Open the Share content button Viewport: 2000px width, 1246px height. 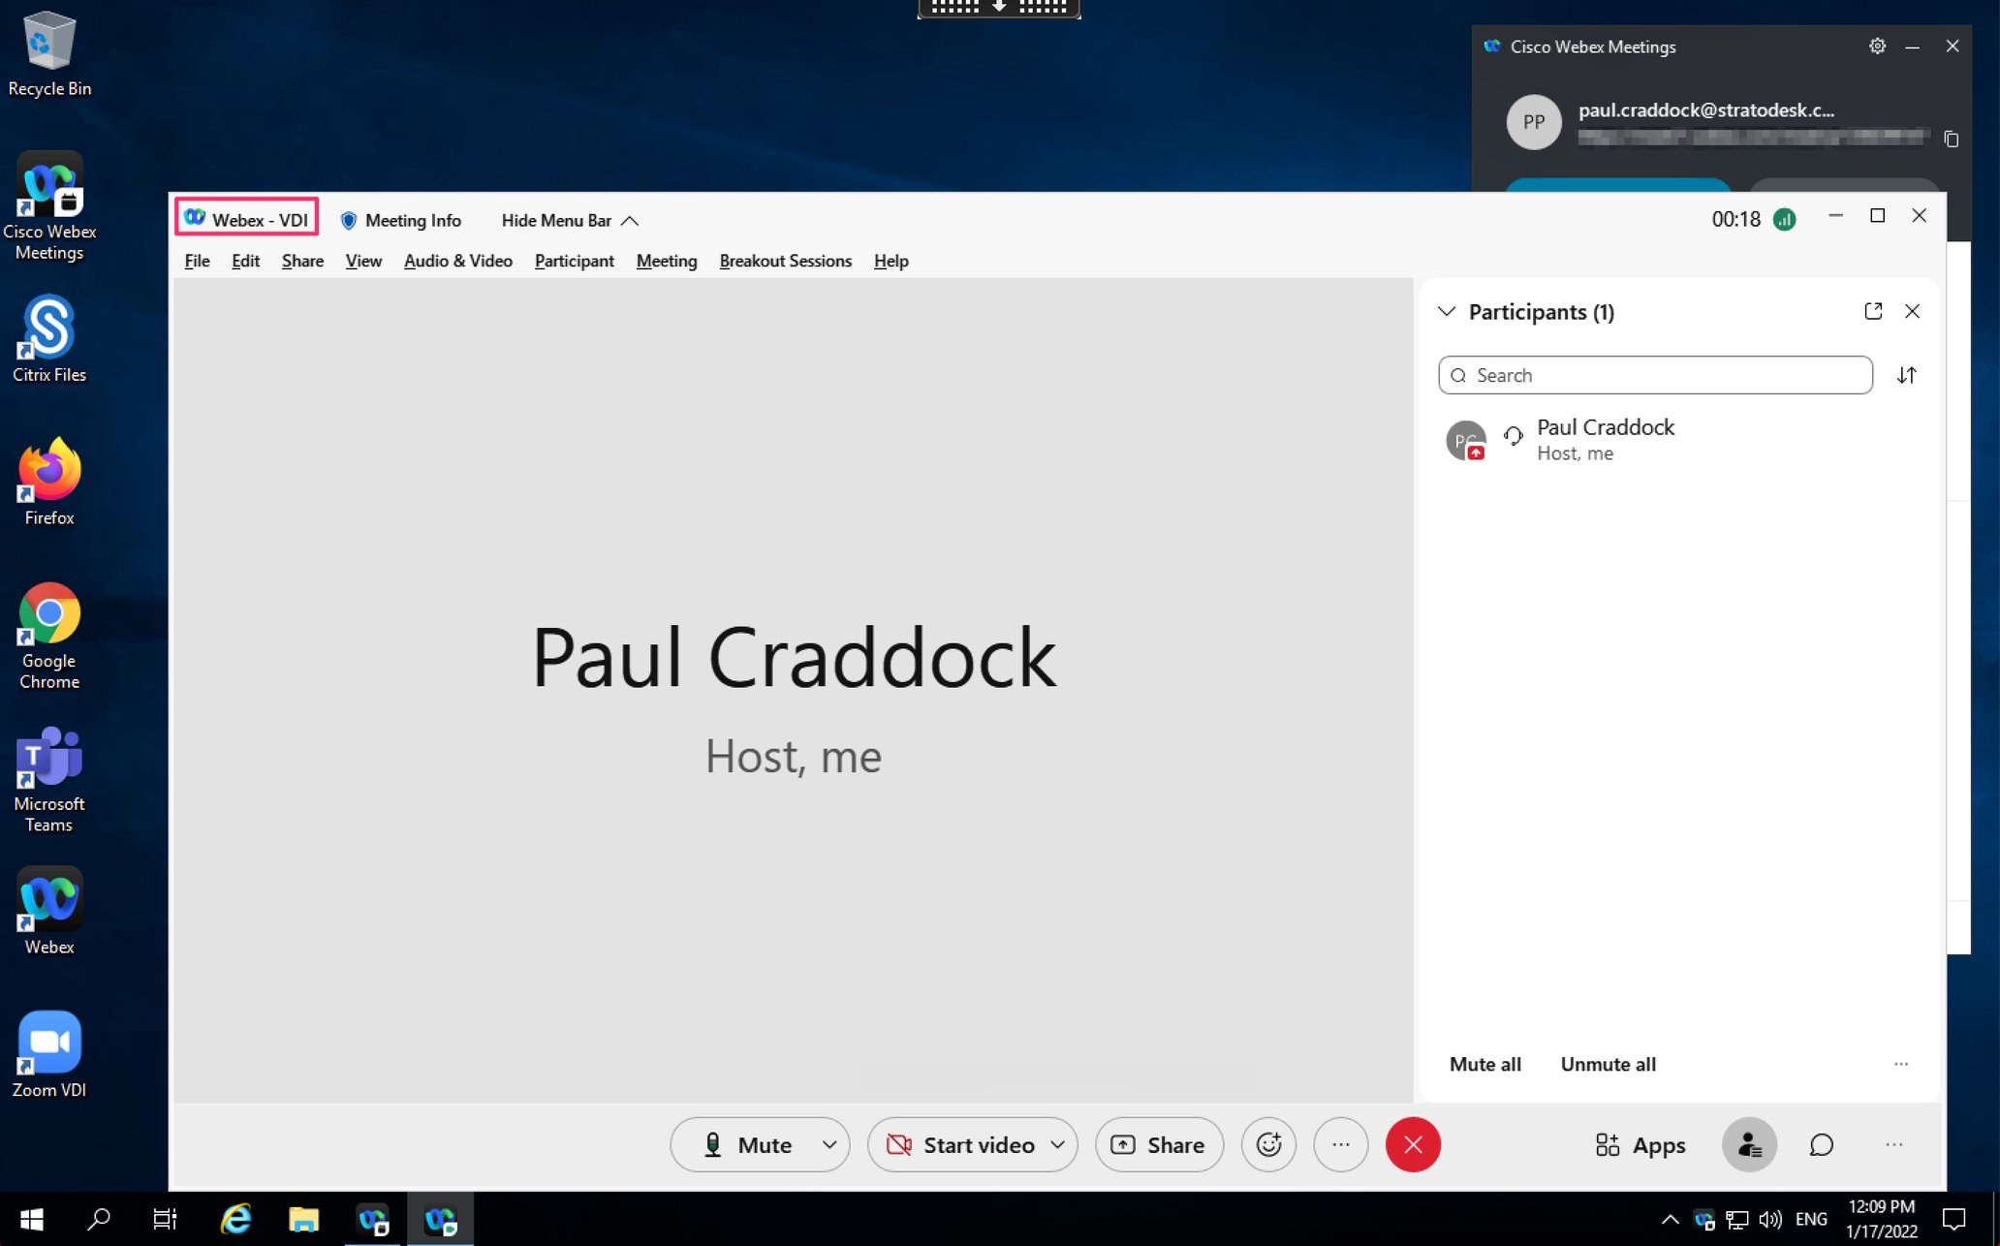(1159, 1144)
